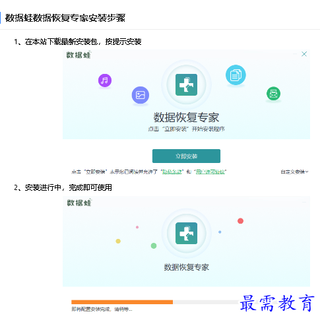Click the green mail envelope icon
The image size is (320, 324).
tap(273, 94)
